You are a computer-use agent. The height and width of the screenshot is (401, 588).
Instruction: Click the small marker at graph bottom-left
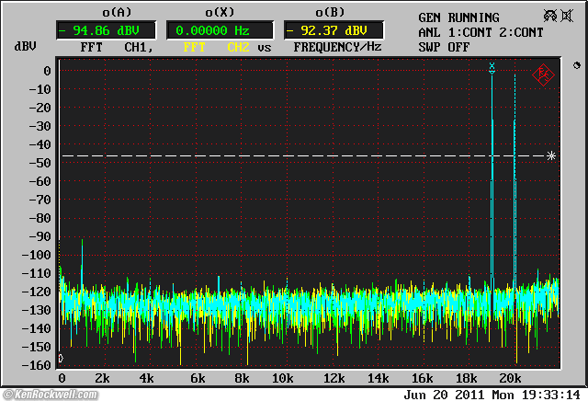pyautogui.click(x=61, y=359)
